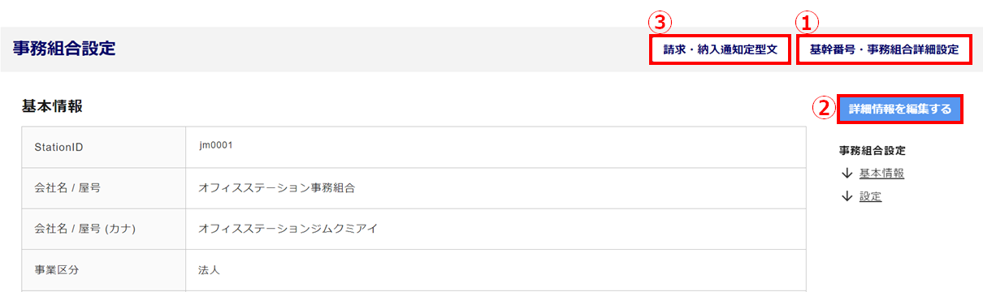Click sidebar heading 事務組合設定
This screenshot has height=292, width=983.
click(872, 150)
